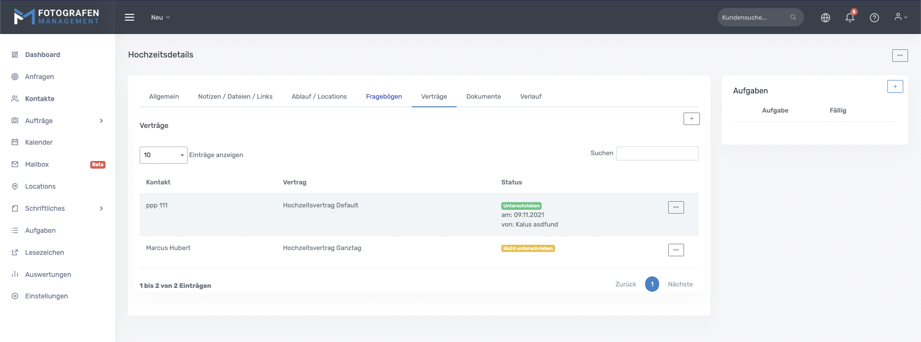Switch to the Dokumente tab
The width and height of the screenshot is (921, 342).
[x=483, y=96]
